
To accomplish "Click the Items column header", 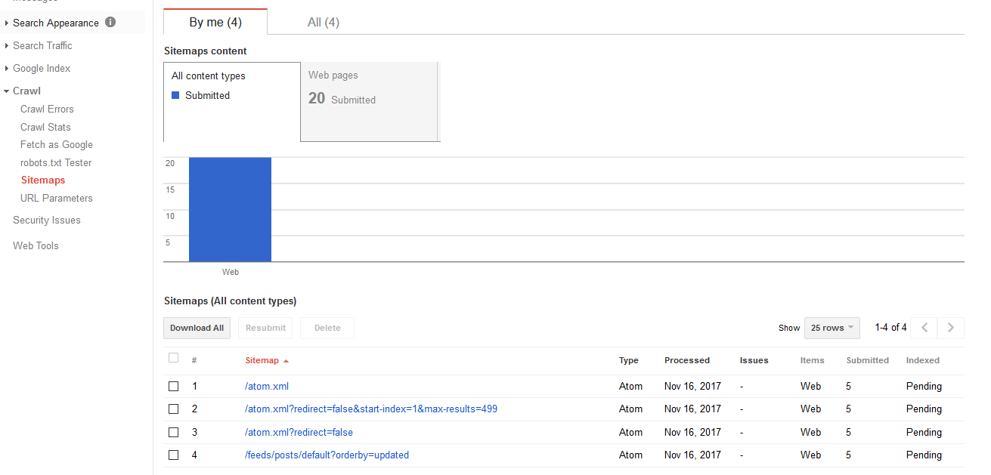I will [813, 361].
